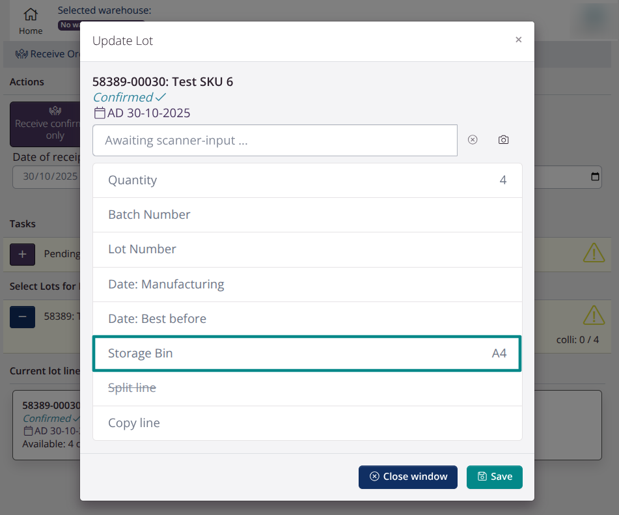The image size is (619, 515).
Task: Click the warning triangle near colli count
Action: click(x=594, y=315)
